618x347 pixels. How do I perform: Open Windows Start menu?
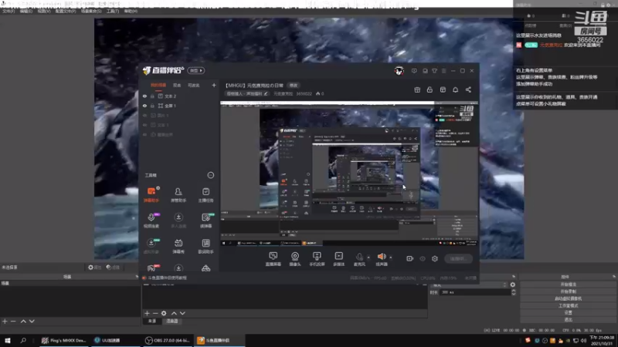pyautogui.click(x=8, y=340)
